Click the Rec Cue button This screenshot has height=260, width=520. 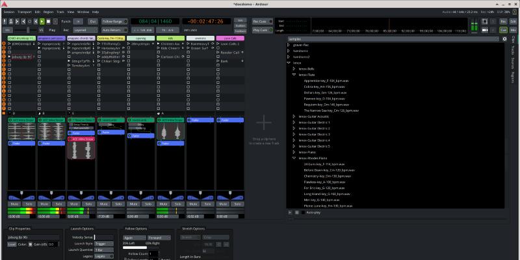[x=259, y=21]
